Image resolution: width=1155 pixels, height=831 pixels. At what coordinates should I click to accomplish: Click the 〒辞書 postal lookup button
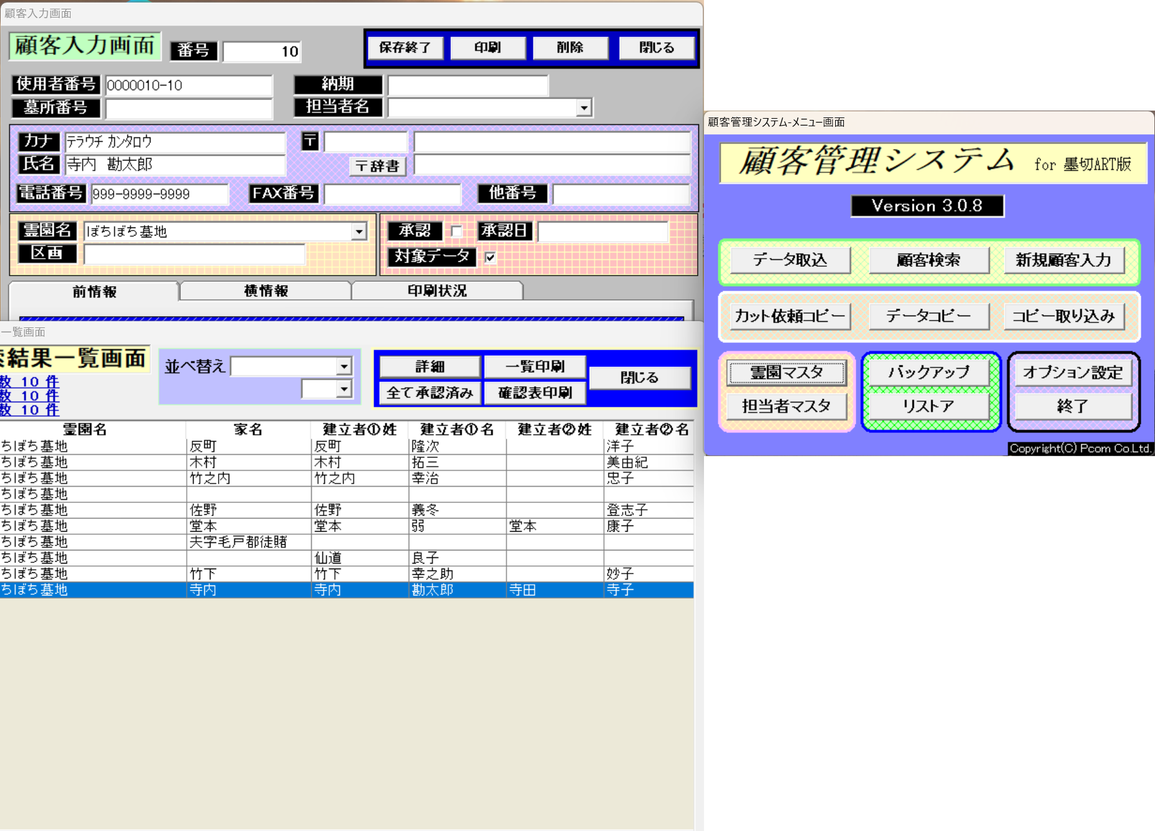point(377,166)
